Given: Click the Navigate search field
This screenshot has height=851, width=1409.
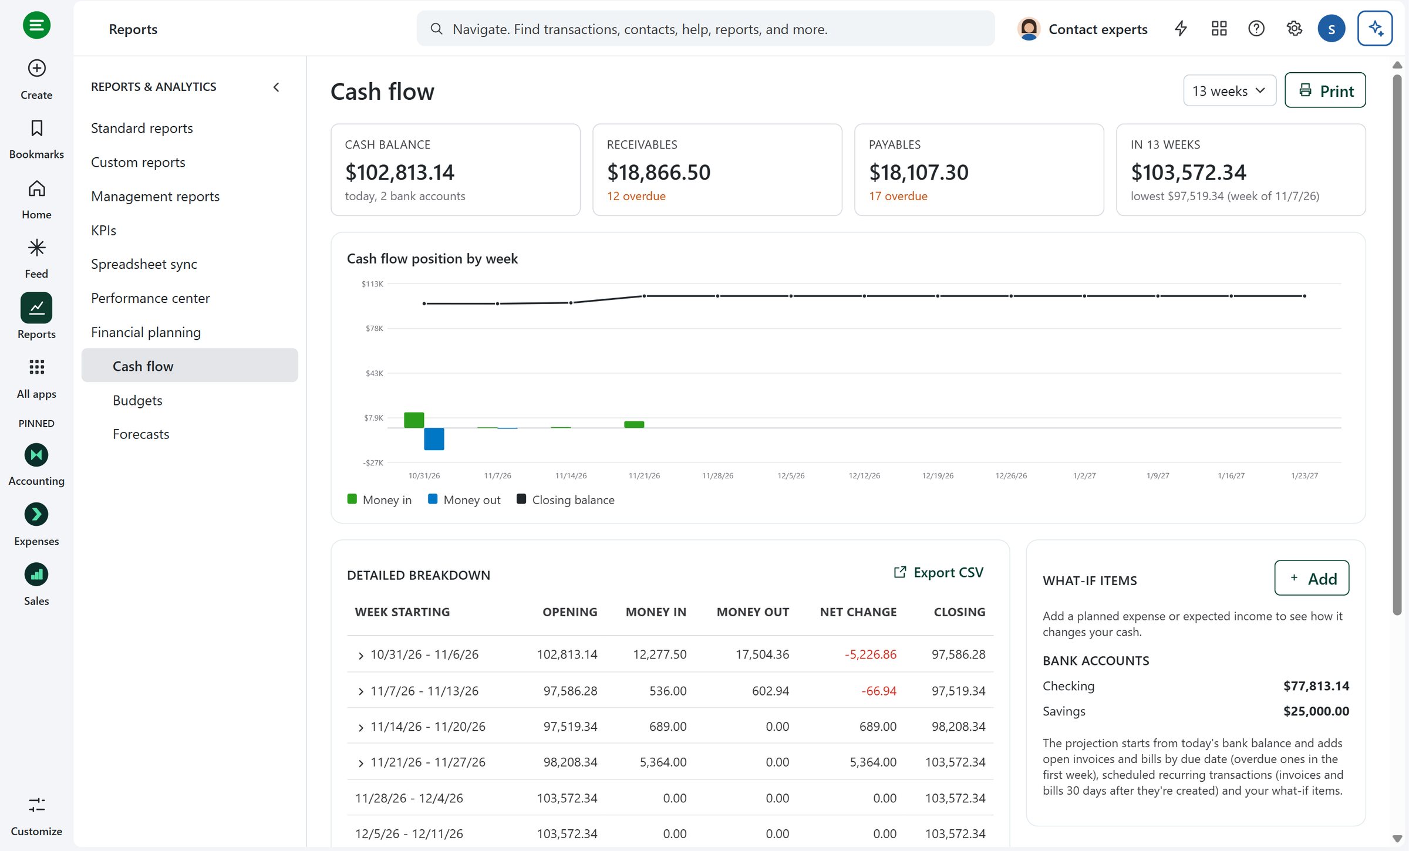Looking at the screenshot, I should 705,29.
